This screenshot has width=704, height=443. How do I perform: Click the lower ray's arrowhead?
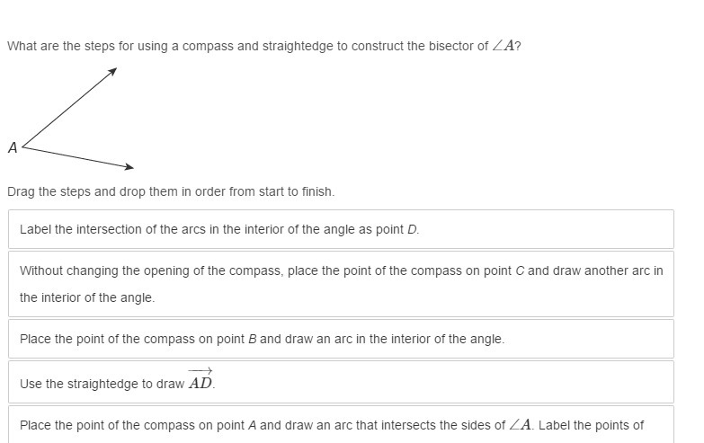click(129, 166)
